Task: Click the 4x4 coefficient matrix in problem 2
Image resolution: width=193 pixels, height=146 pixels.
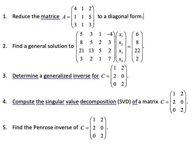Action: click(x=96, y=47)
